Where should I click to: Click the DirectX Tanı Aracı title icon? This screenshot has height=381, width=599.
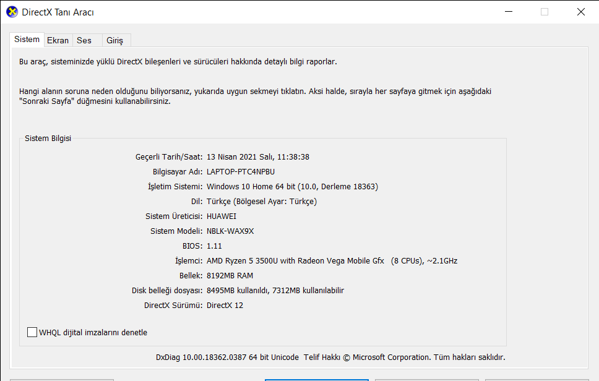pos(12,12)
